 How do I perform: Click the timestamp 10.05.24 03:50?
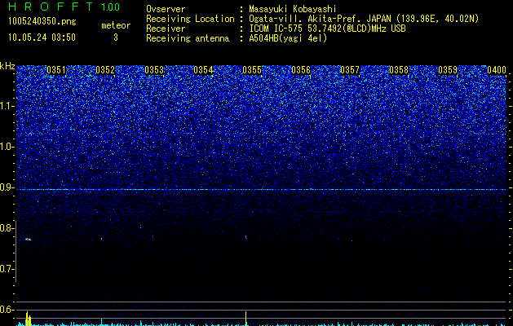pos(42,37)
